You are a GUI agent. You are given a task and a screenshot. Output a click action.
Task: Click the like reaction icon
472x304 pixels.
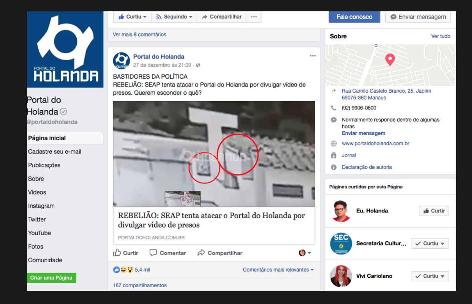116,270
